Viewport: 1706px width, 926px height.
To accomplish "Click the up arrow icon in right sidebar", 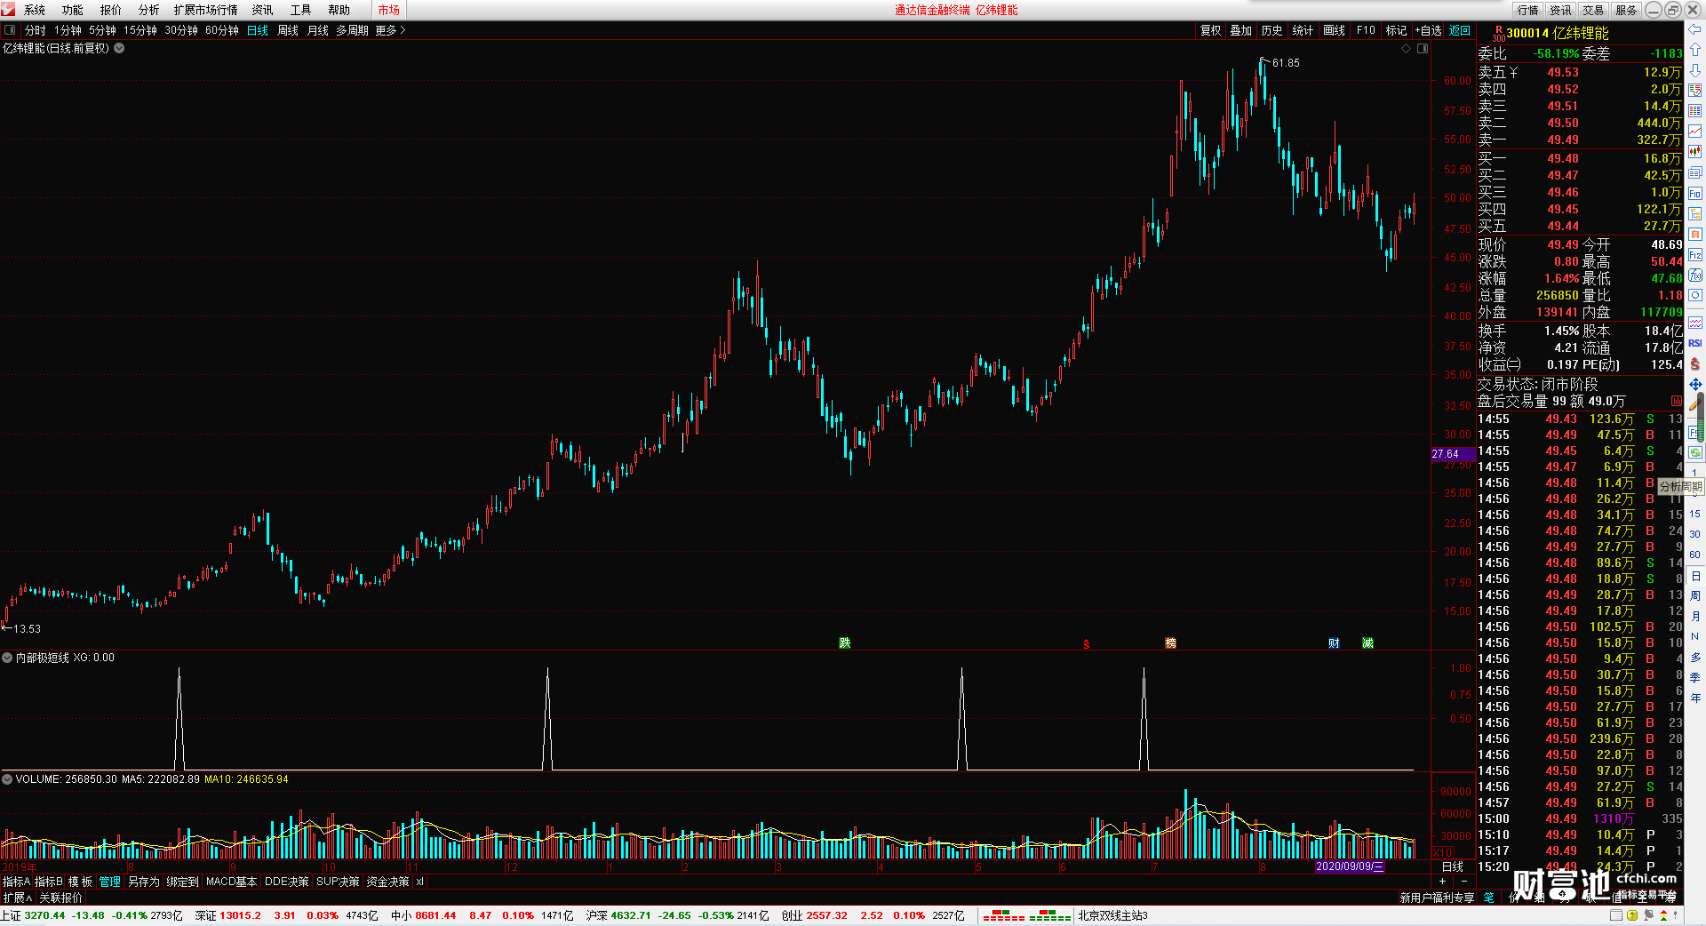I will tap(1695, 50).
